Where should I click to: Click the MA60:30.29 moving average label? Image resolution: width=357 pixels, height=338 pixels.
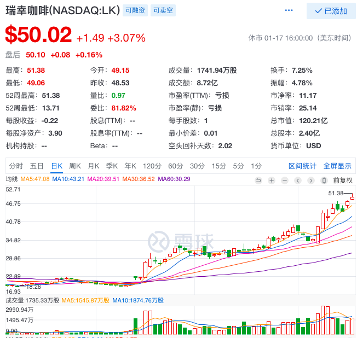174,179
